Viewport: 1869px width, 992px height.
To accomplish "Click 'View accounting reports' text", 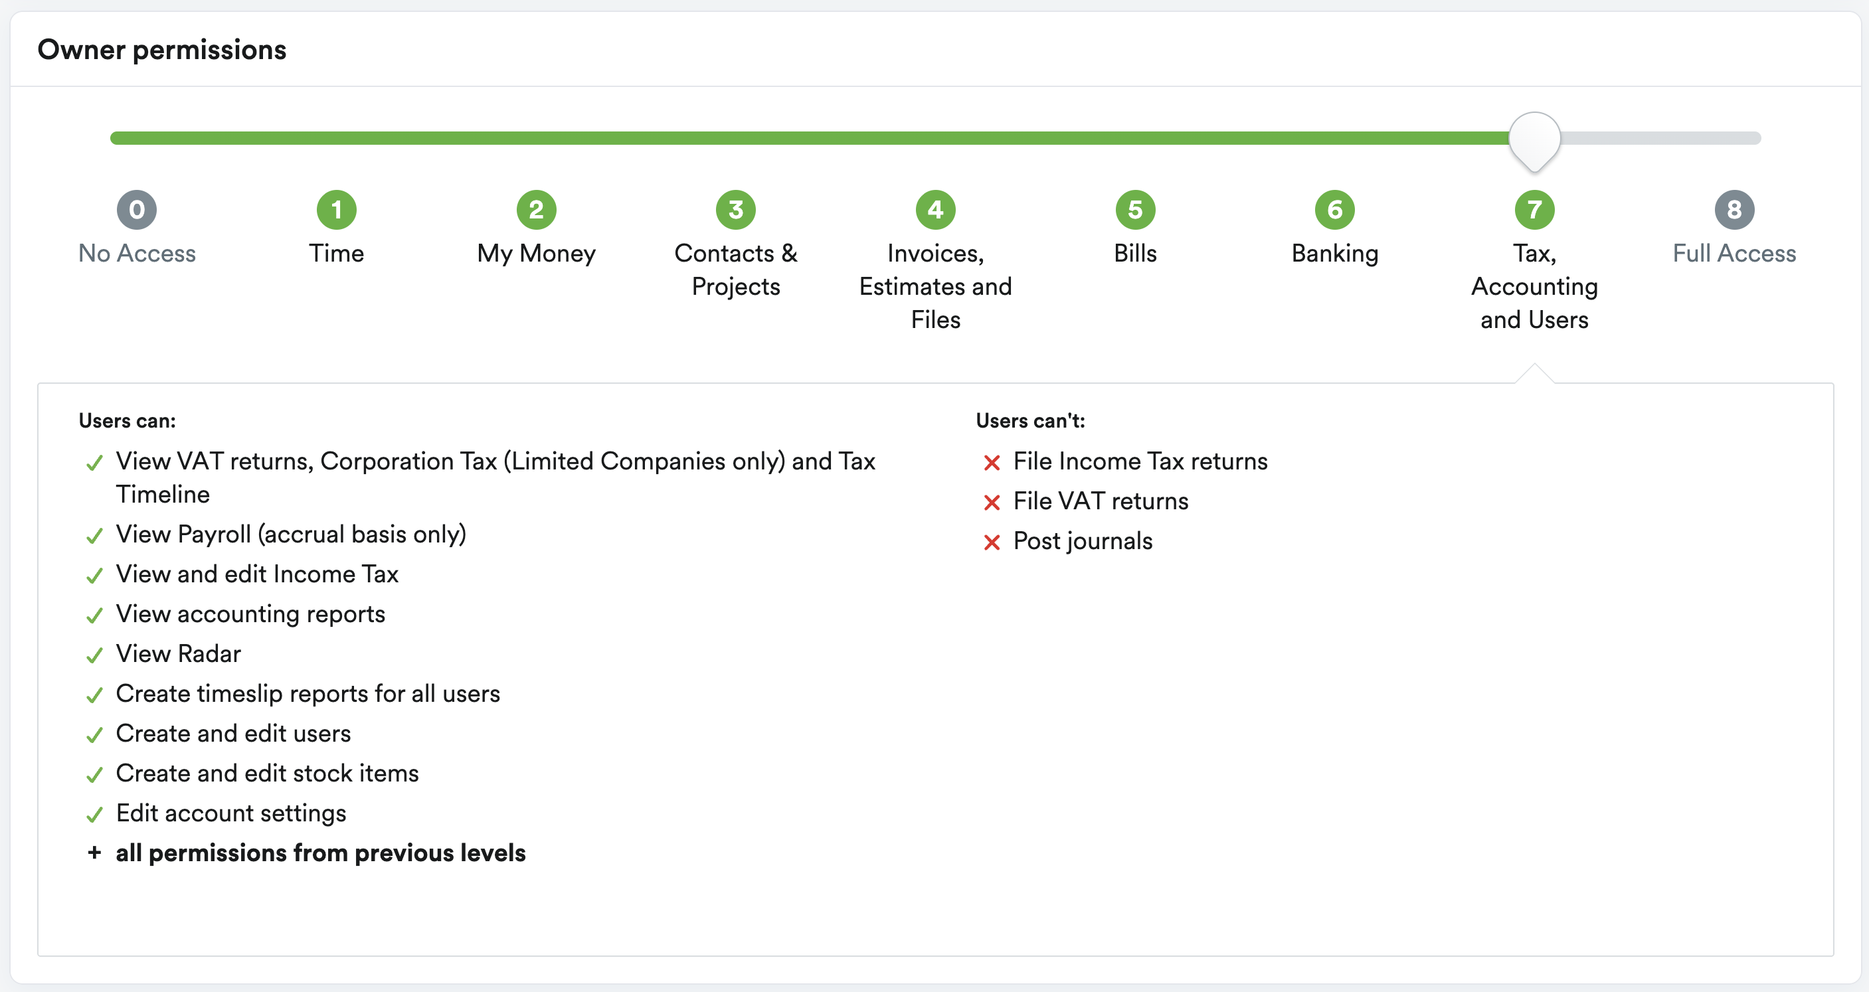I will [250, 614].
